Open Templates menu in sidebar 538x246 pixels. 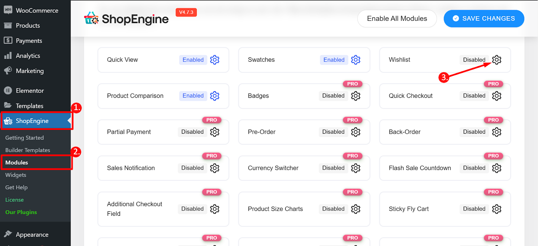click(x=35, y=106)
